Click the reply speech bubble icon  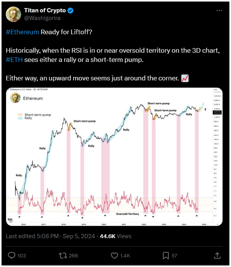pos(12,255)
